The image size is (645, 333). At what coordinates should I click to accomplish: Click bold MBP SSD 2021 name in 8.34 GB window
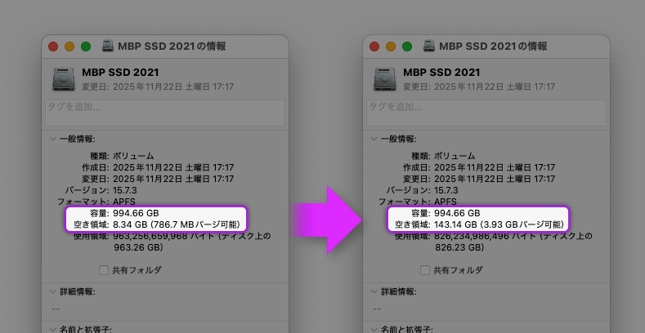120,73
